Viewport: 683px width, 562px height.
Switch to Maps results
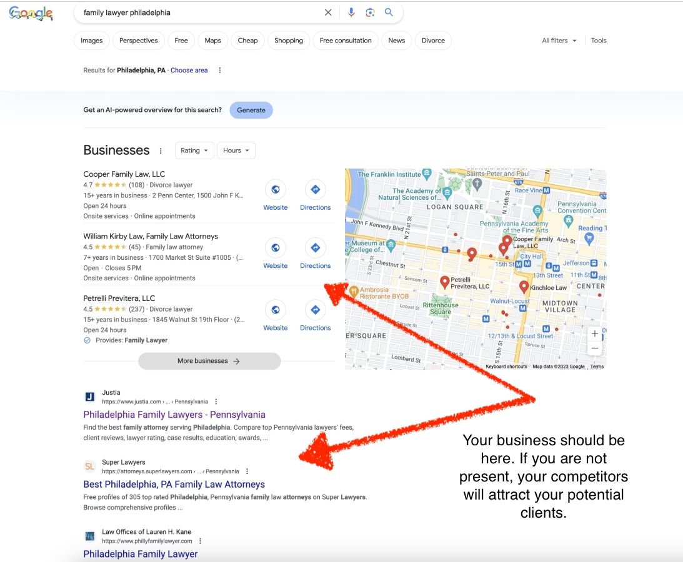212,41
